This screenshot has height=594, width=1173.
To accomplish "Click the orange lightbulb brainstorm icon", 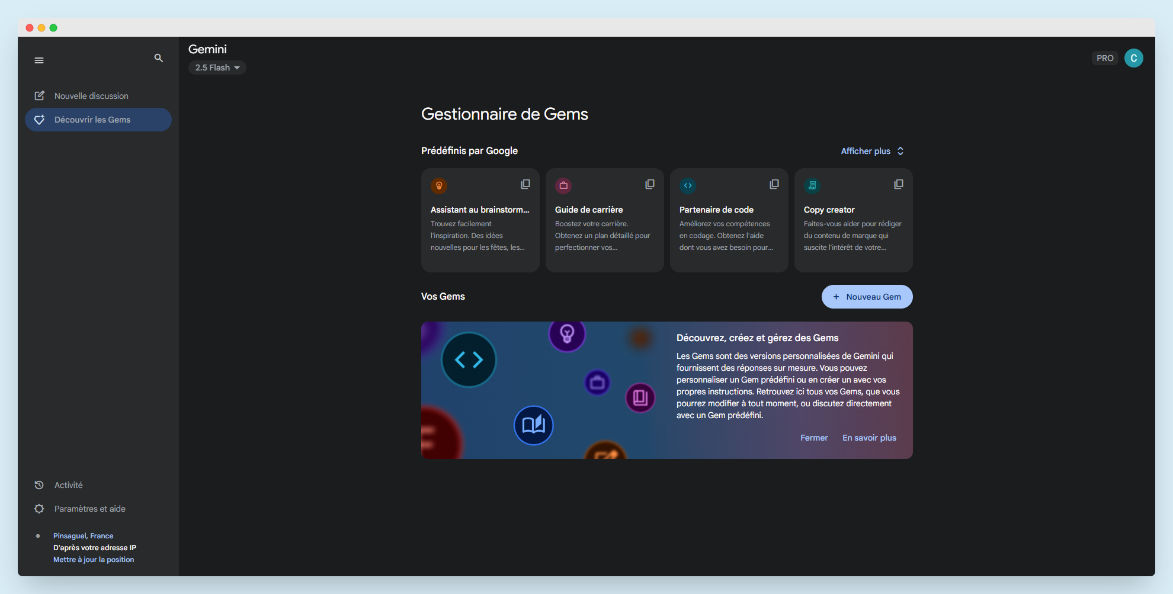I will click(x=439, y=185).
